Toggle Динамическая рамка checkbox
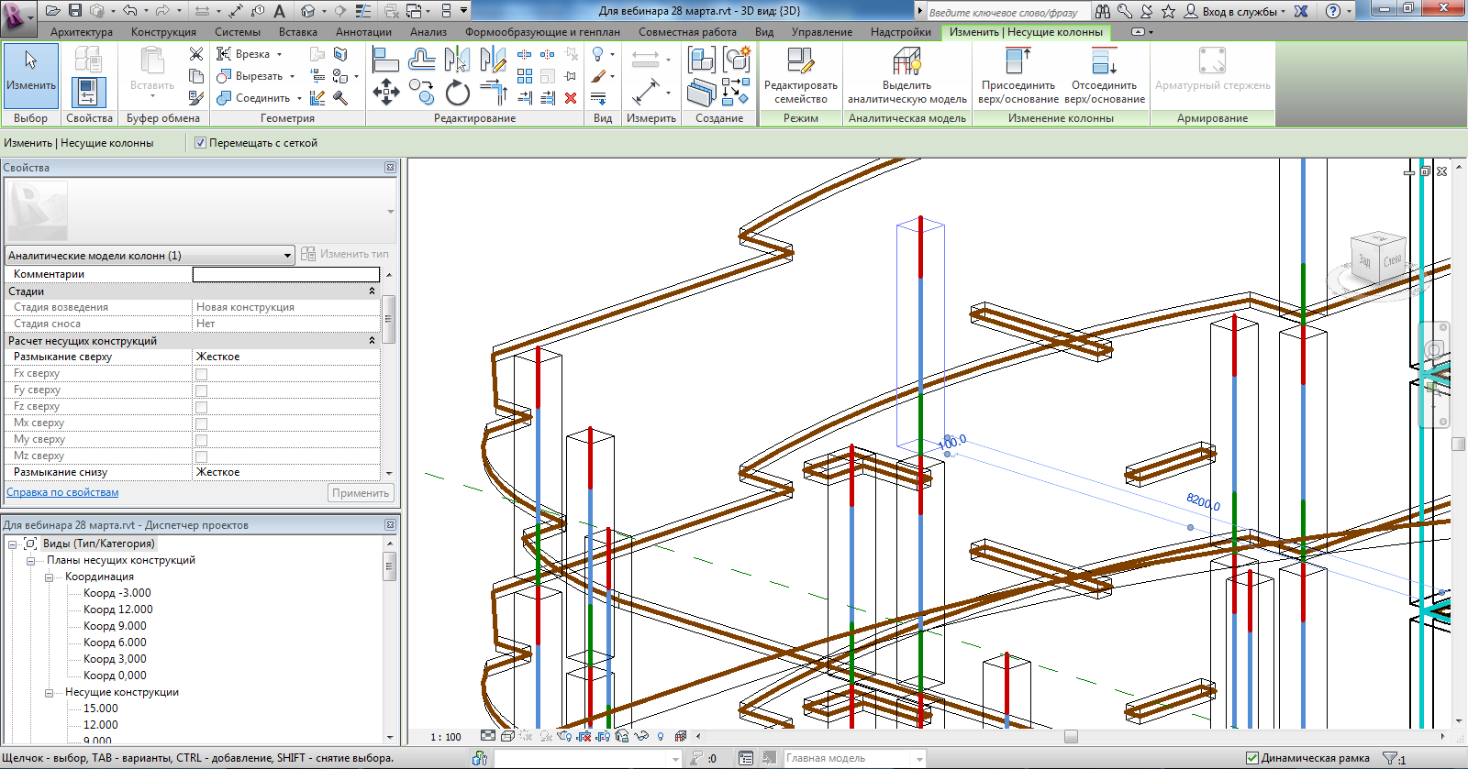1468x769 pixels. (1252, 758)
